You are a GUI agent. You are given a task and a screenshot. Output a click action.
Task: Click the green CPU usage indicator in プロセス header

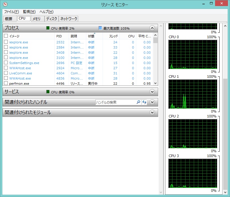[x=48, y=28]
